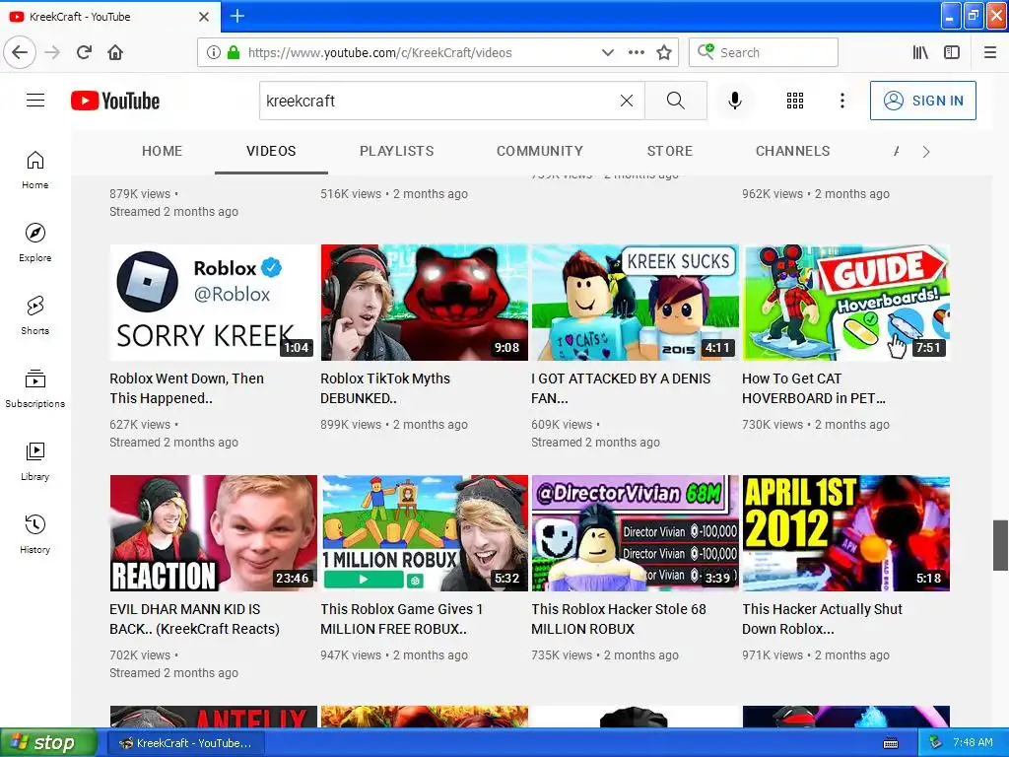The height and width of the screenshot is (757, 1009).
Task: Open Library in the sidebar
Action: pyautogui.click(x=35, y=461)
